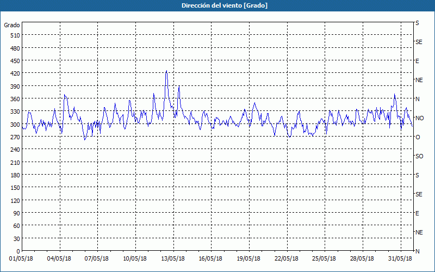
Task: Click the 420 degree axis label
Action: (15, 73)
